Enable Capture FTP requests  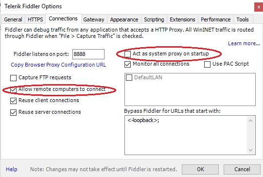[13, 78]
